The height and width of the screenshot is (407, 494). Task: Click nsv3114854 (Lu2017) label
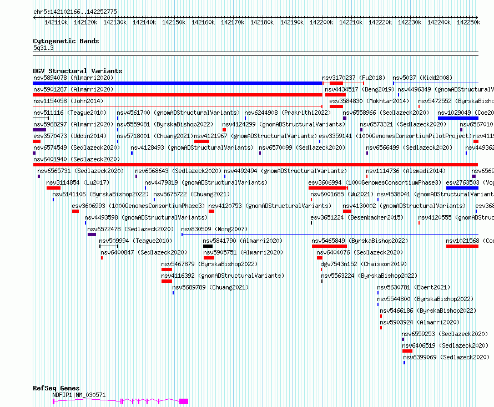(78, 182)
